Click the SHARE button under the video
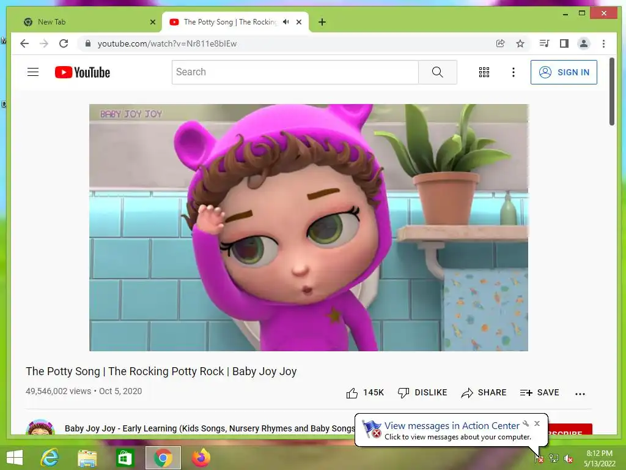This screenshot has height=470, width=626. (x=484, y=393)
